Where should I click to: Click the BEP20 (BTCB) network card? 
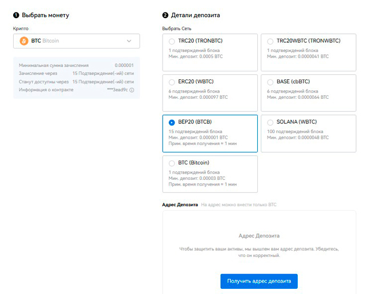tap(210, 134)
